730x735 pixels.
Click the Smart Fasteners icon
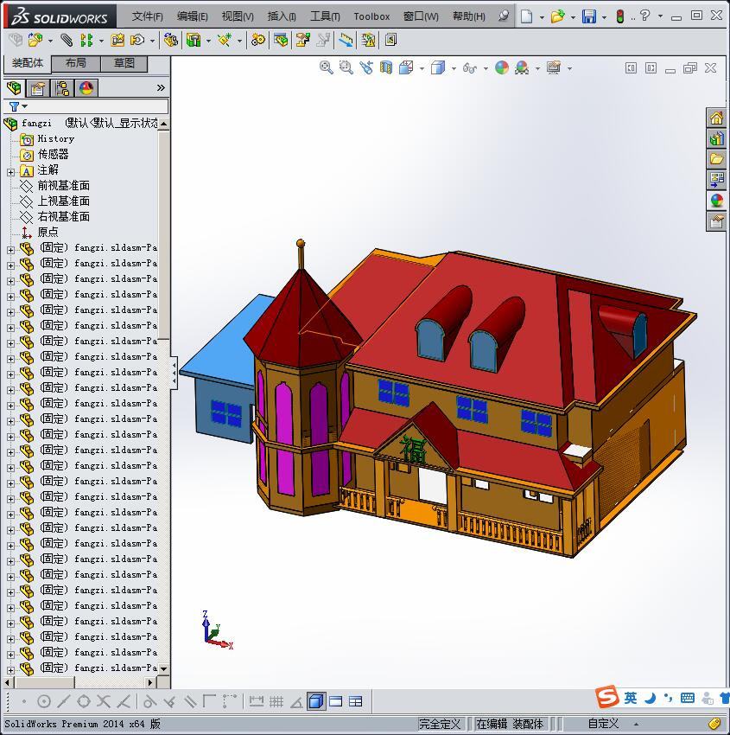click(x=117, y=41)
